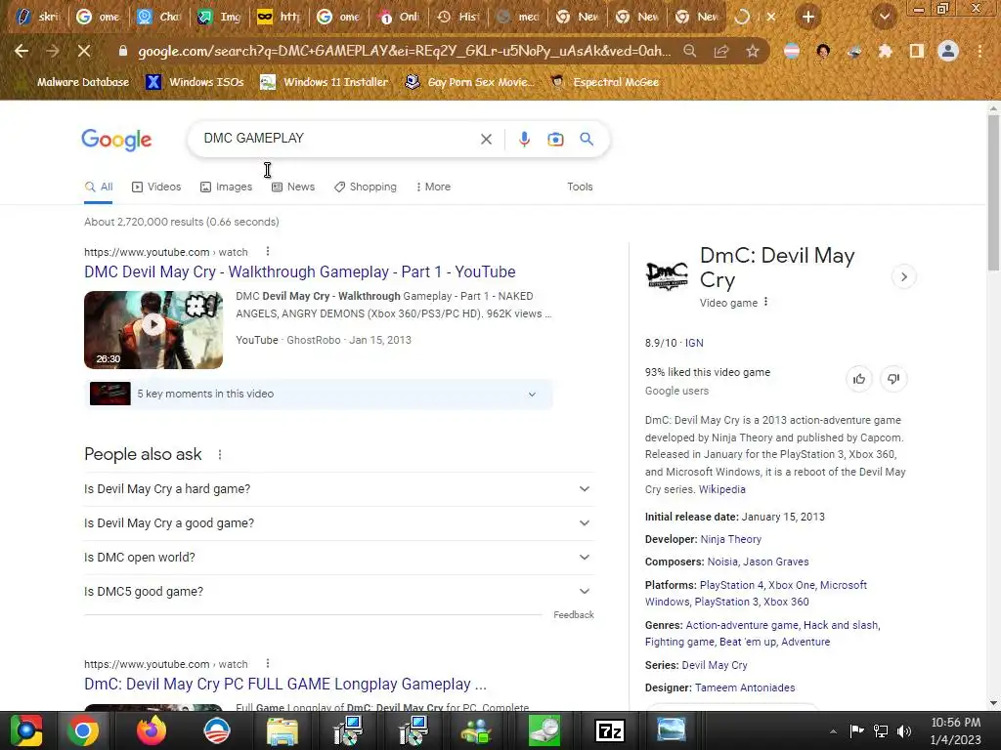Image resolution: width=1001 pixels, height=750 pixels.
Task: Open options dots beside first YouTube result
Action: click(x=268, y=252)
